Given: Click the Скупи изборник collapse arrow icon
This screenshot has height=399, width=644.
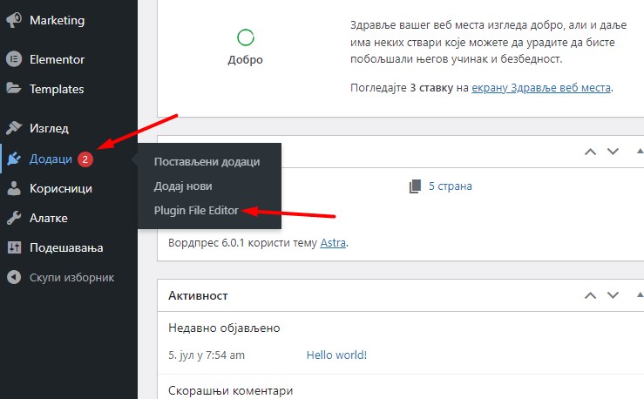Looking at the screenshot, I should click(14, 277).
